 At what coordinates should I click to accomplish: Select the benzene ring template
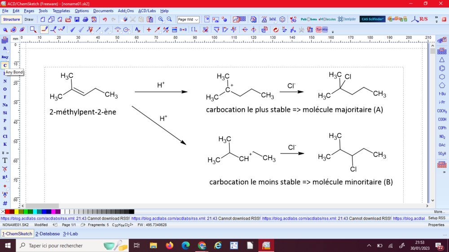pos(442,68)
